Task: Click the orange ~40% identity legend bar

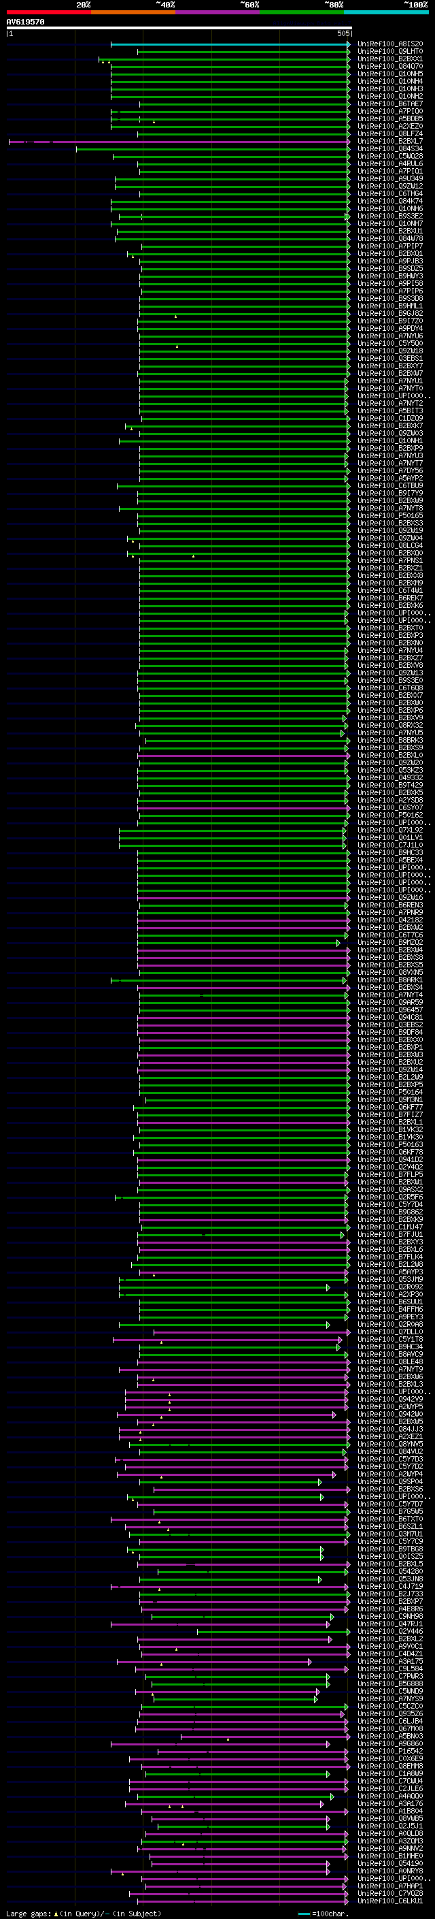Action: (133, 12)
